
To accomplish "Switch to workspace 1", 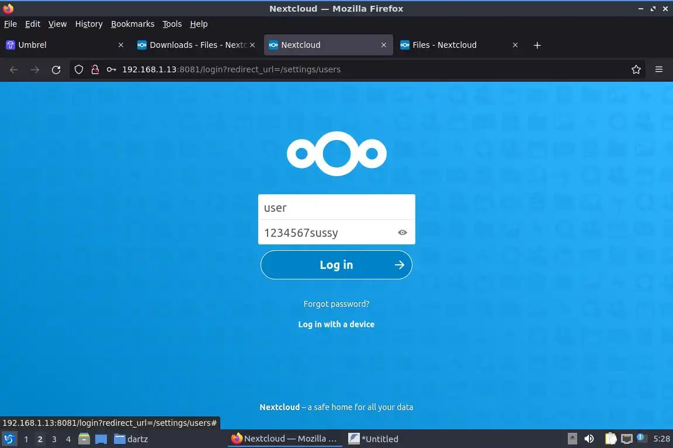I will click(26, 439).
